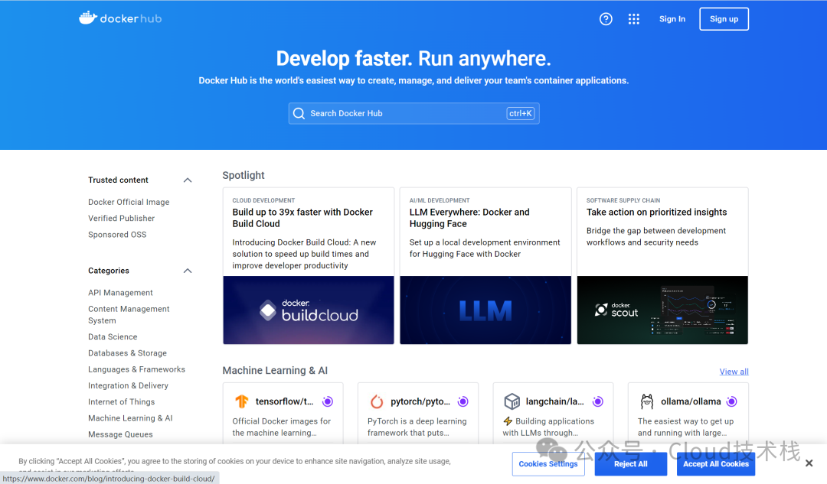Click the tensorflow card description text
This screenshot has width=827, height=484.
282,427
